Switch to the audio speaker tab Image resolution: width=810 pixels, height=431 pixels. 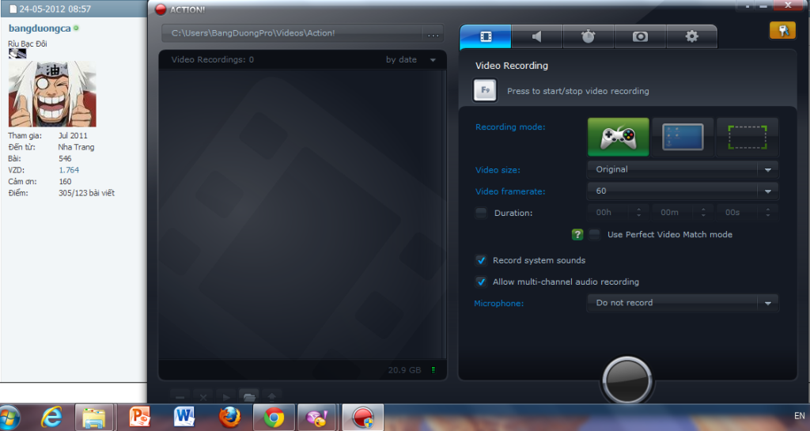(536, 36)
